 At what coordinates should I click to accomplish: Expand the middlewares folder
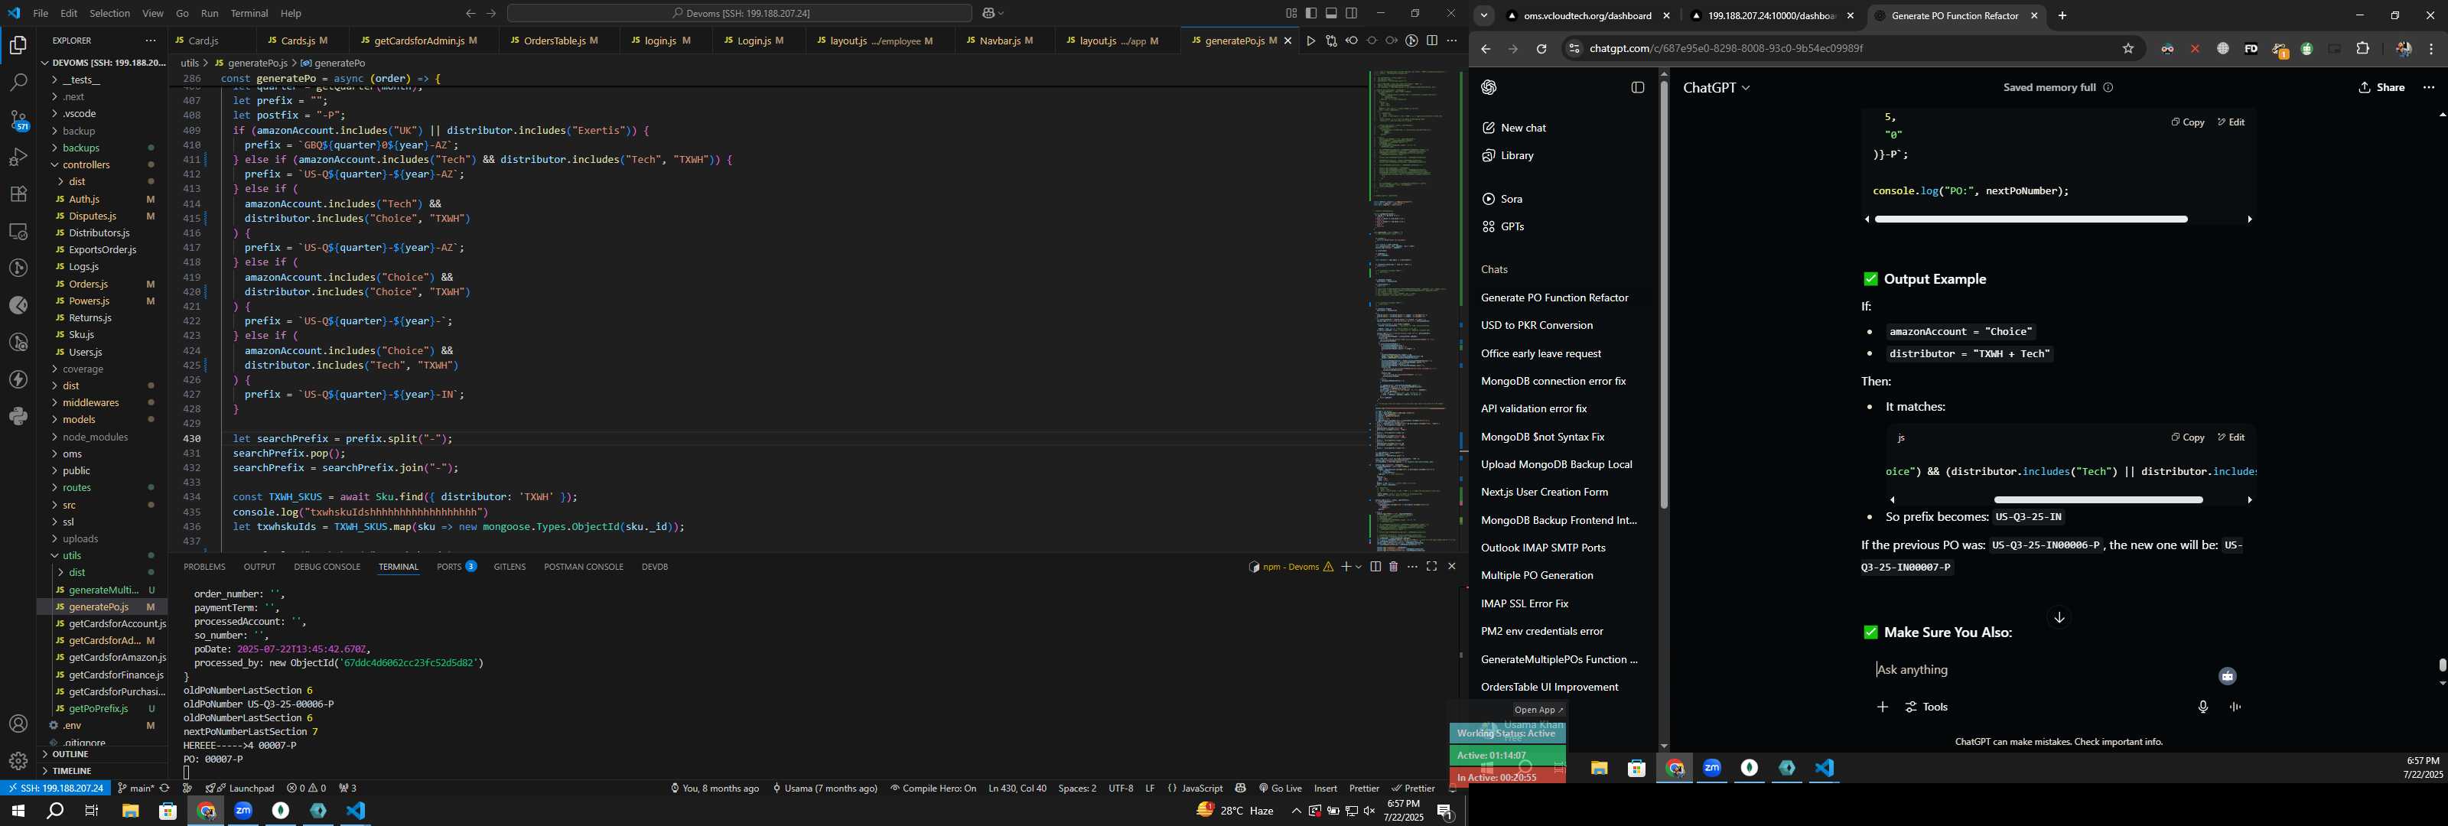point(90,403)
